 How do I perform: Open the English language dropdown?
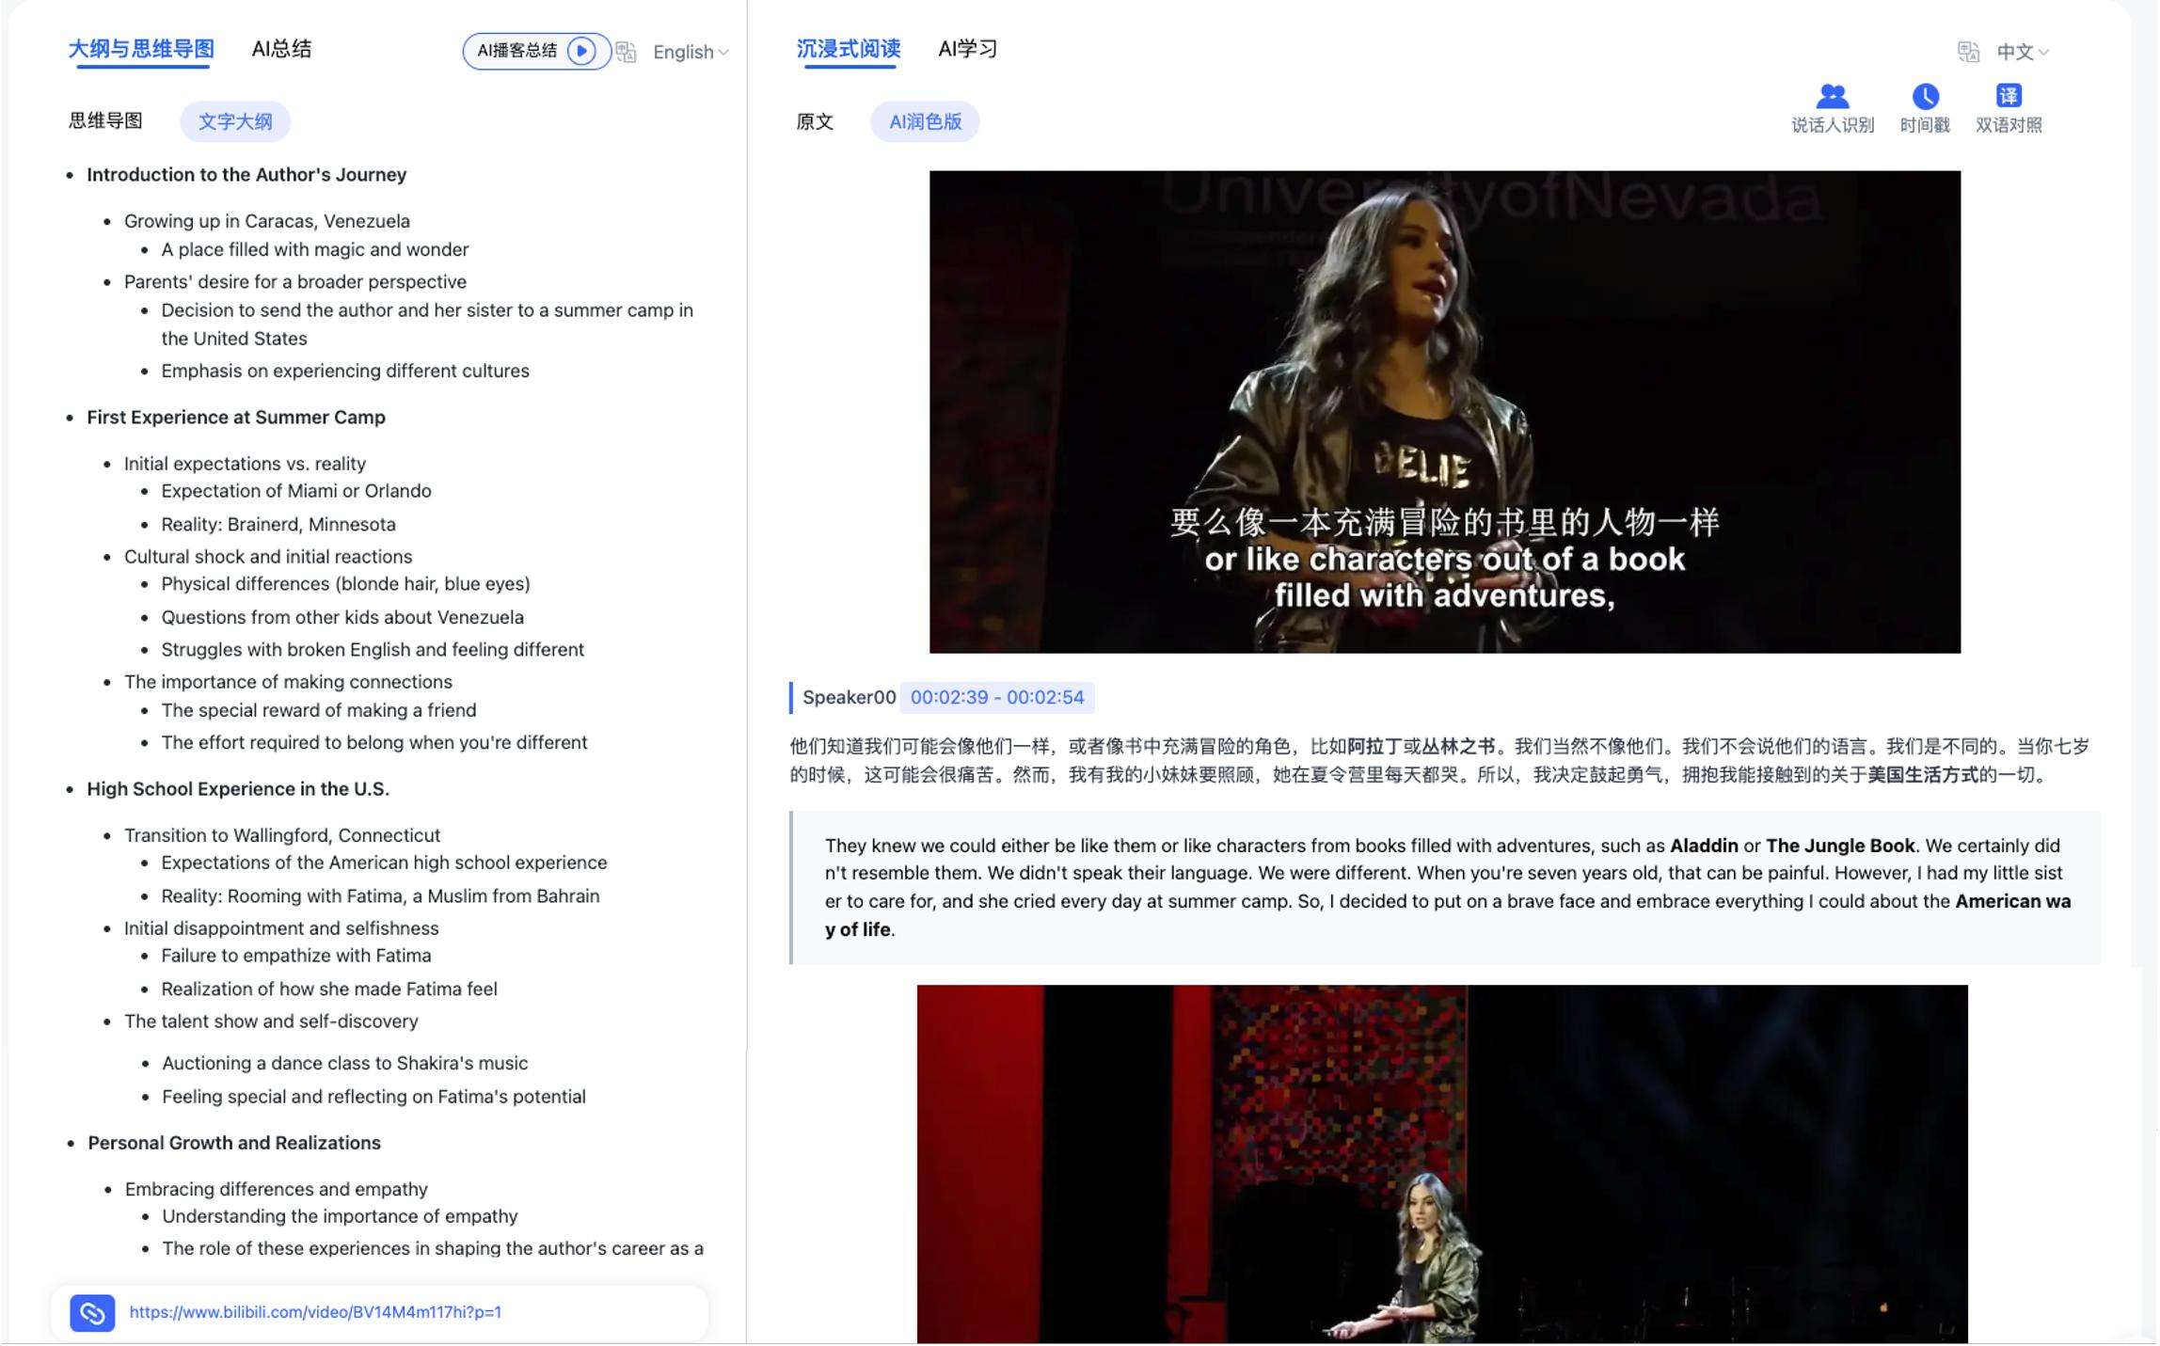click(x=690, y=52)
